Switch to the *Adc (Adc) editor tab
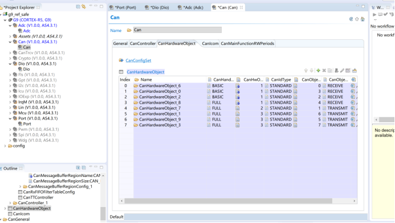395x223 pixels. 191,7
